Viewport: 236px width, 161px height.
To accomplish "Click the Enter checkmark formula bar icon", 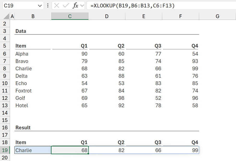I will (65, 5).
